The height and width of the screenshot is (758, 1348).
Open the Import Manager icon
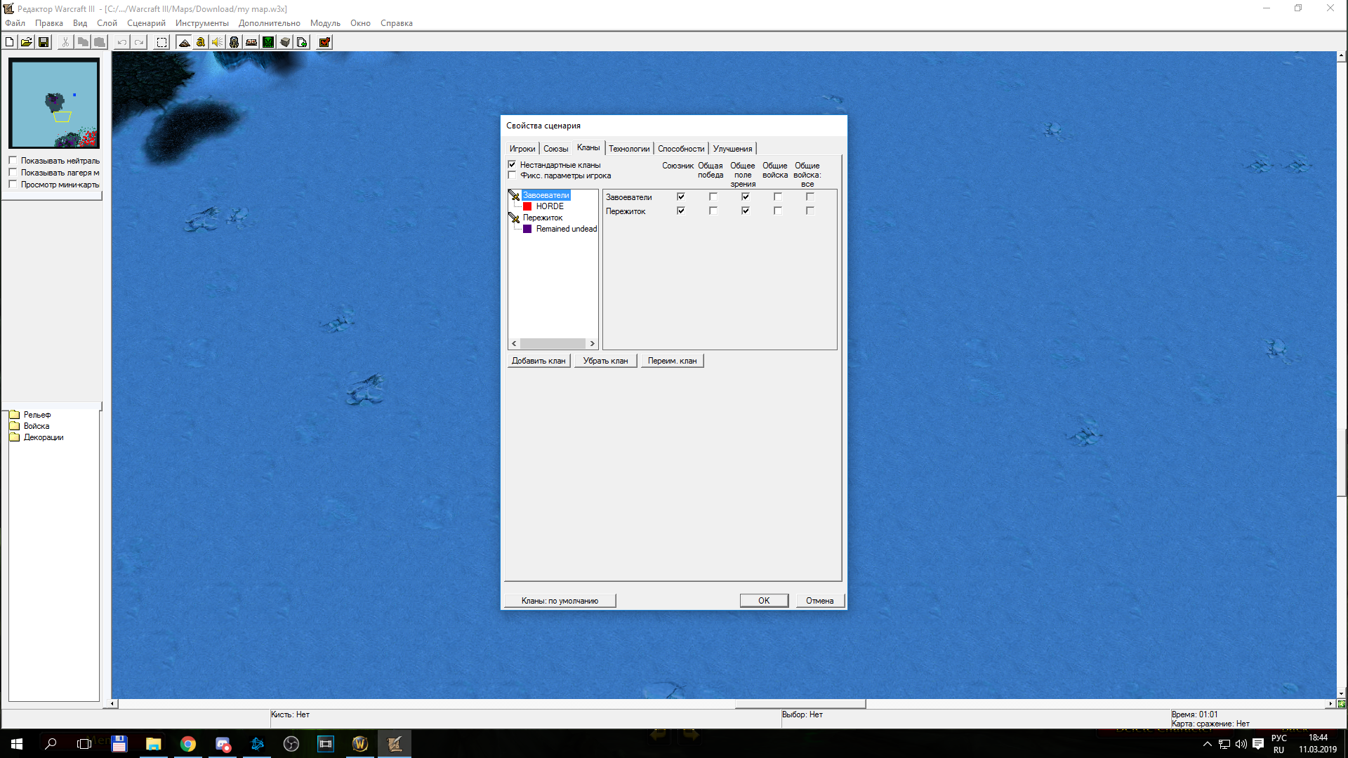(302, 42)
